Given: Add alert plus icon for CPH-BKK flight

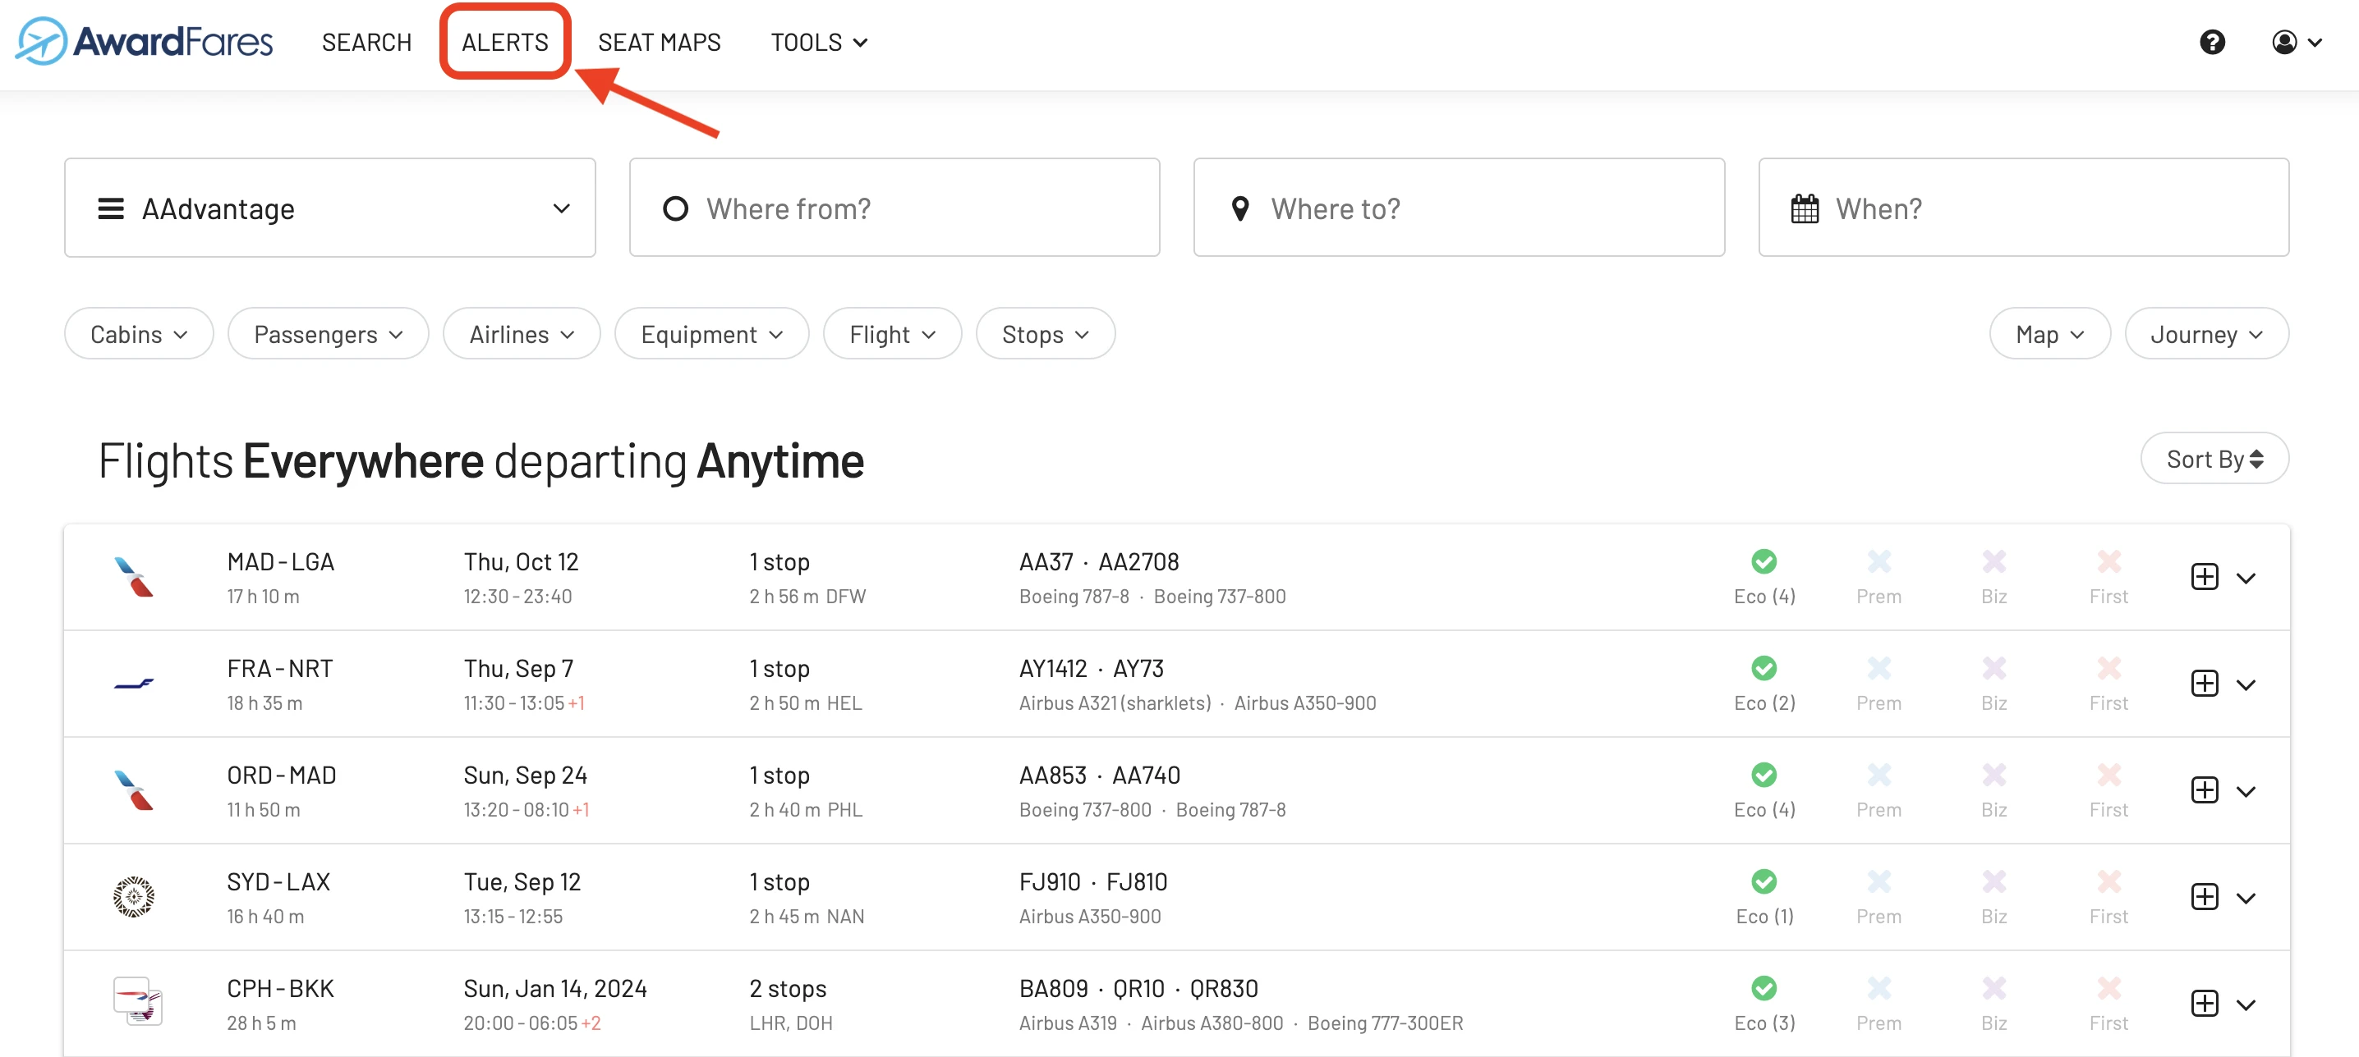Looking at the screenshot, I should tap(2205, 1003).
